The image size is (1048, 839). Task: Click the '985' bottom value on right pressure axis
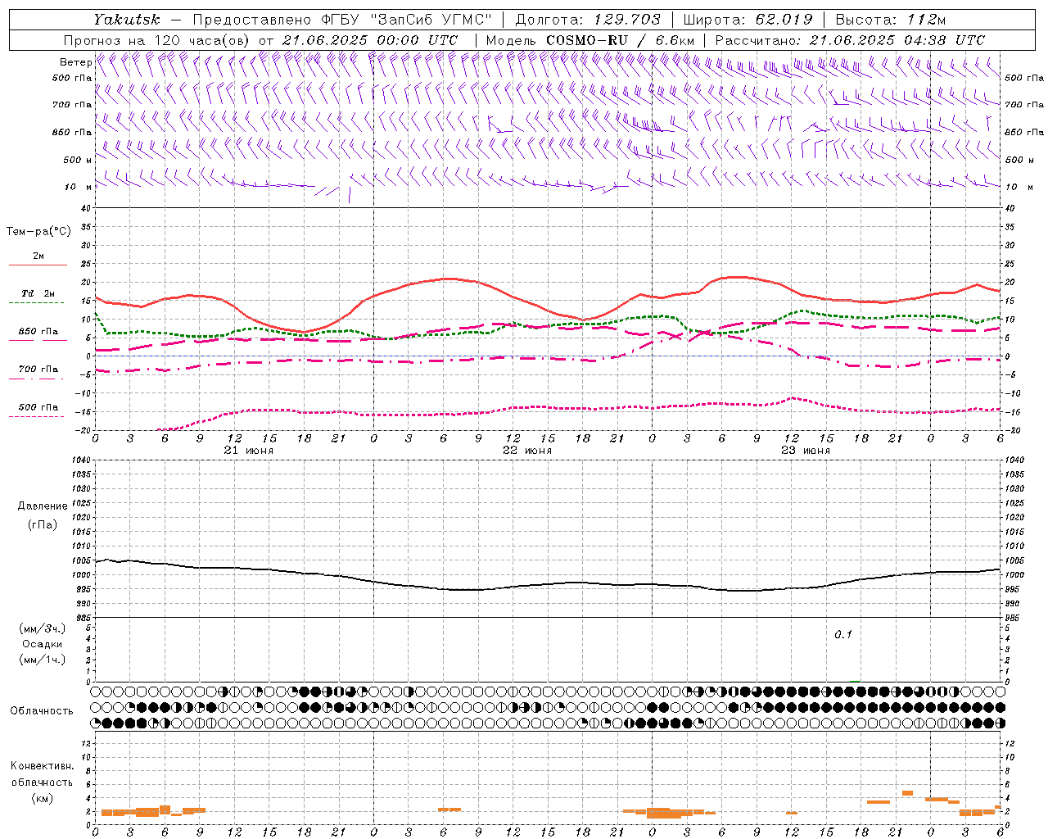[x=1012, y=618]
